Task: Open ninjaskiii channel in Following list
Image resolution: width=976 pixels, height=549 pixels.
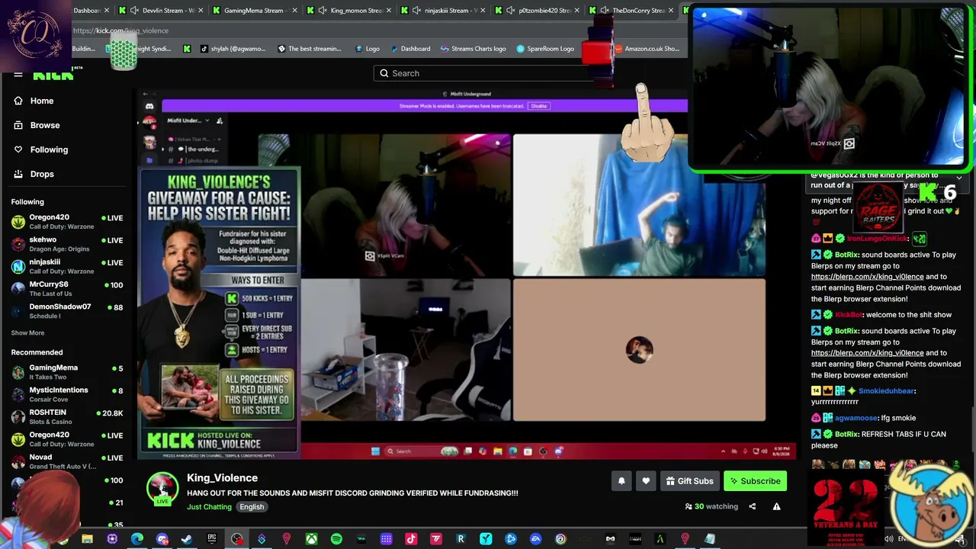Action: click(67, 265)
